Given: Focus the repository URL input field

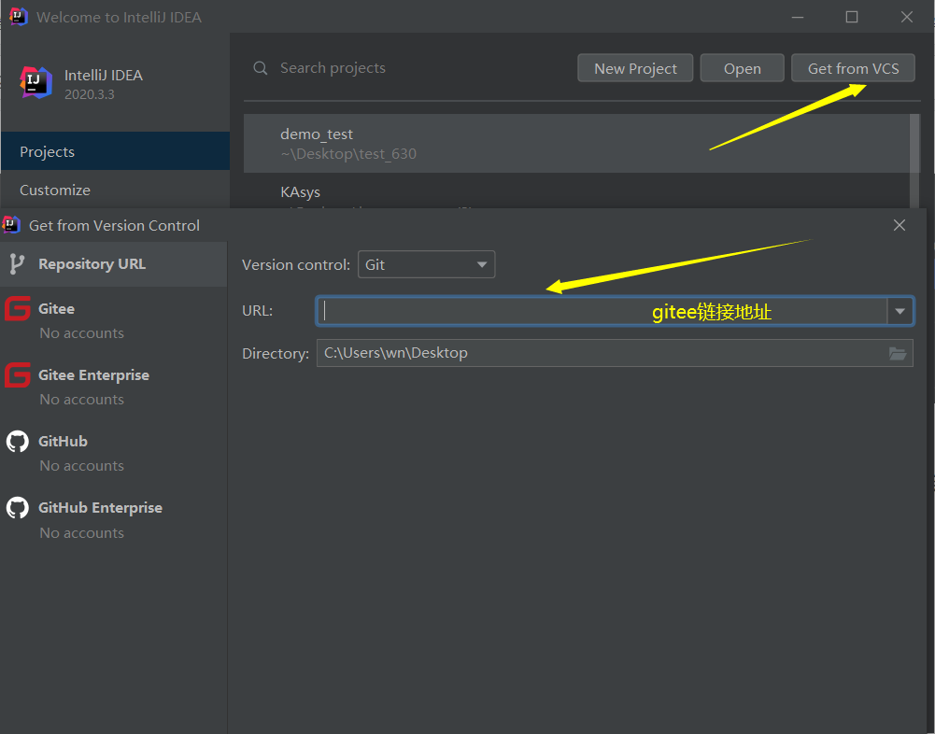Looking at the screenshot, I should point(602,311).
